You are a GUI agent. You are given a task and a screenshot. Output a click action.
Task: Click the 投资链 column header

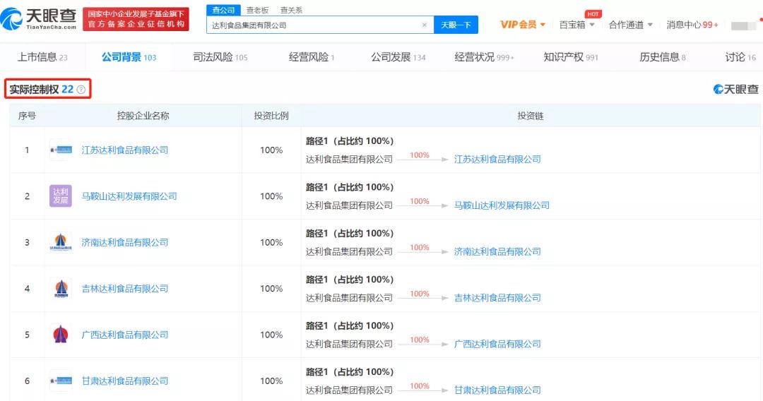pyautogui.click(x=531, y=116)
